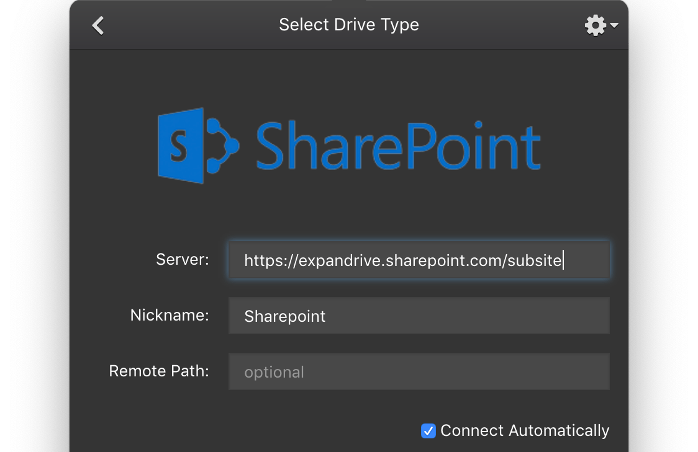Image resolution: width=698 pixels, height=452 pixels.
Task: Focus the Server URL input field
Action: tap(419, 260)
